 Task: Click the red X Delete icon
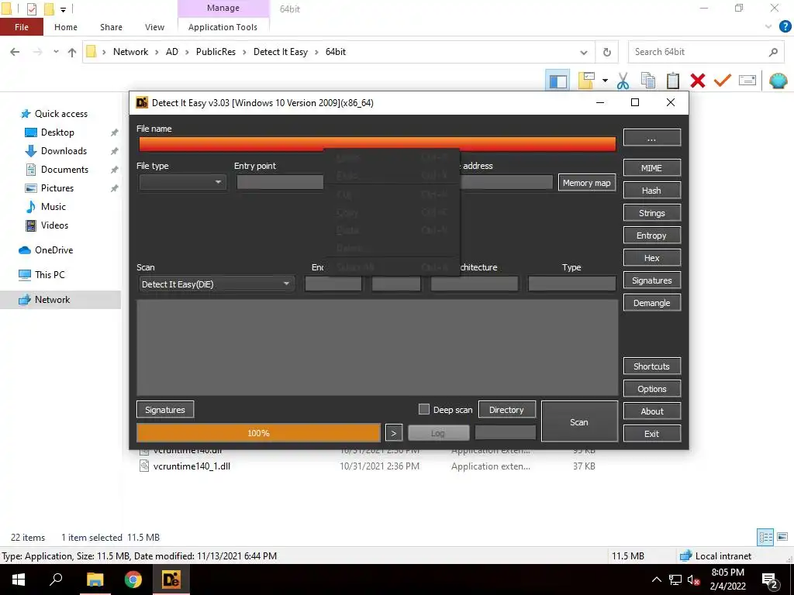698,81
